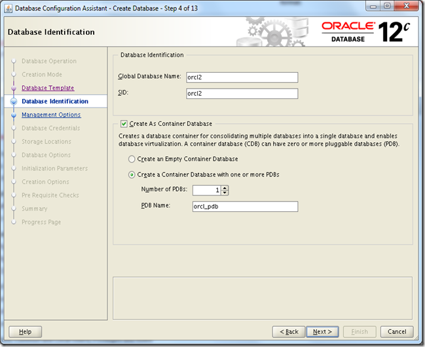Click the Number of PDBs value box

[207, 190]
